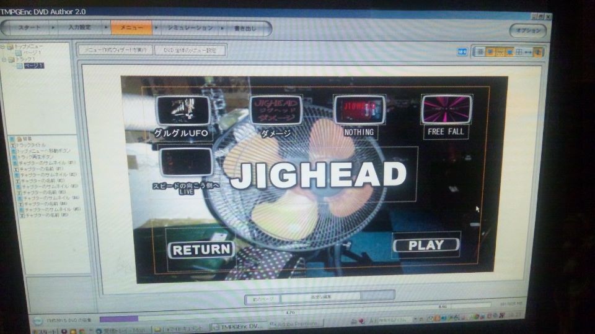Click the ダメージ chapter thumbnail
The image size is (595, 334).
[x=275, y=110]
